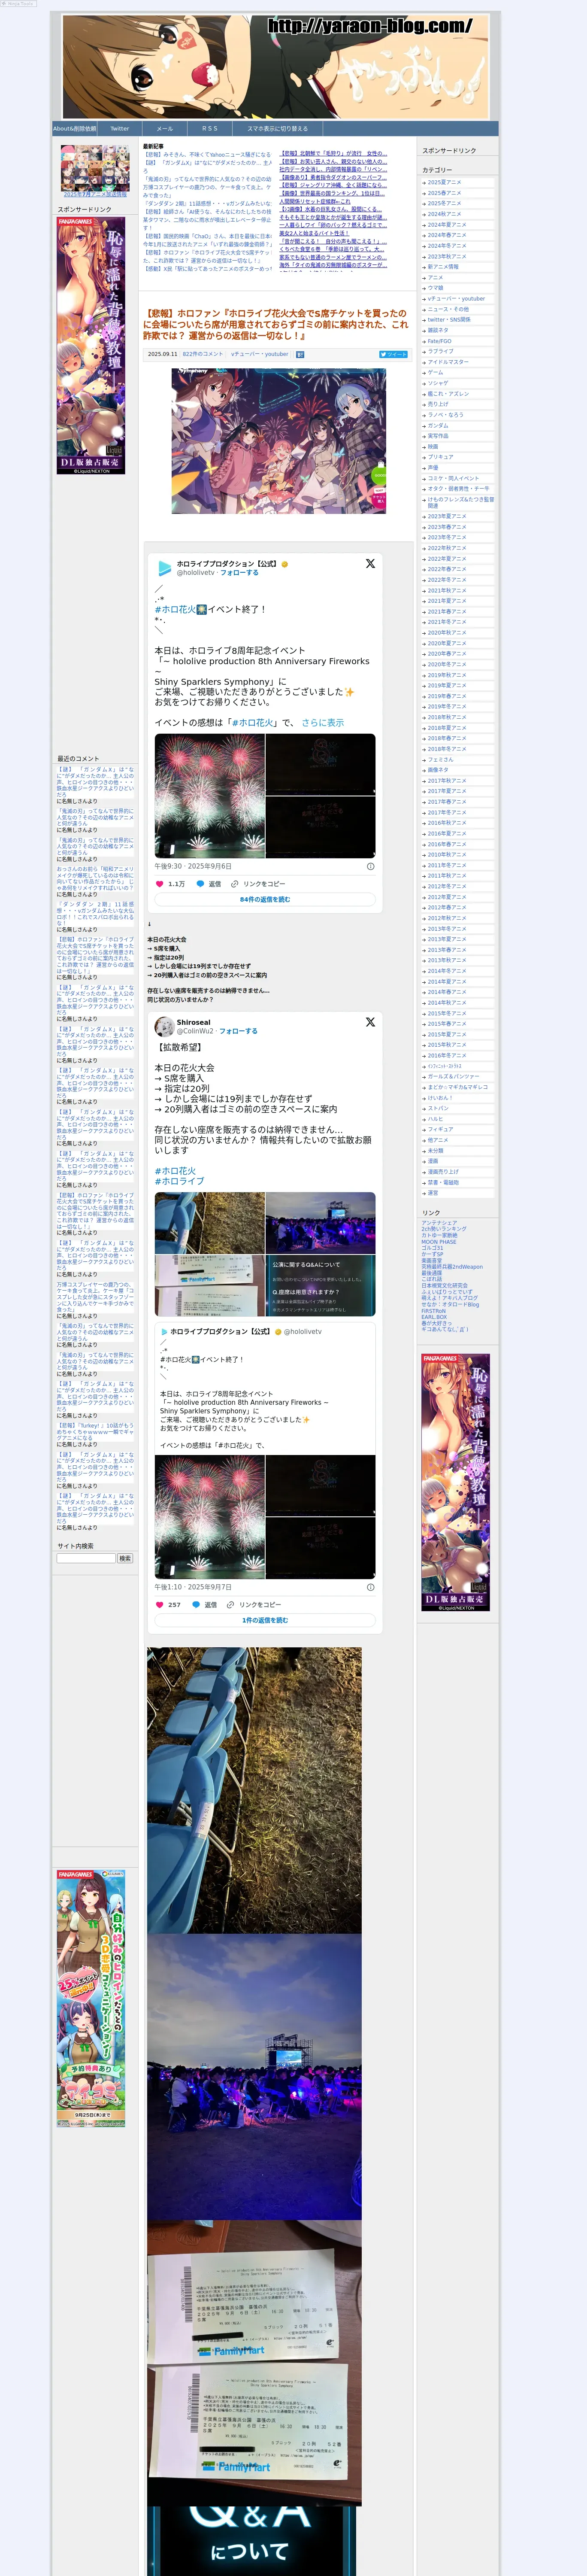Open the 2025夏アニメ category link
The height and width of the screenshot is (2576, 587).
click(445, 182)
